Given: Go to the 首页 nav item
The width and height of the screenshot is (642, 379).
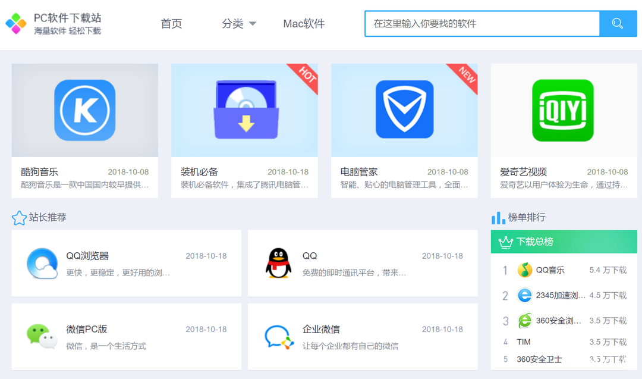Looking at the screenshot, I should (171, 24).
